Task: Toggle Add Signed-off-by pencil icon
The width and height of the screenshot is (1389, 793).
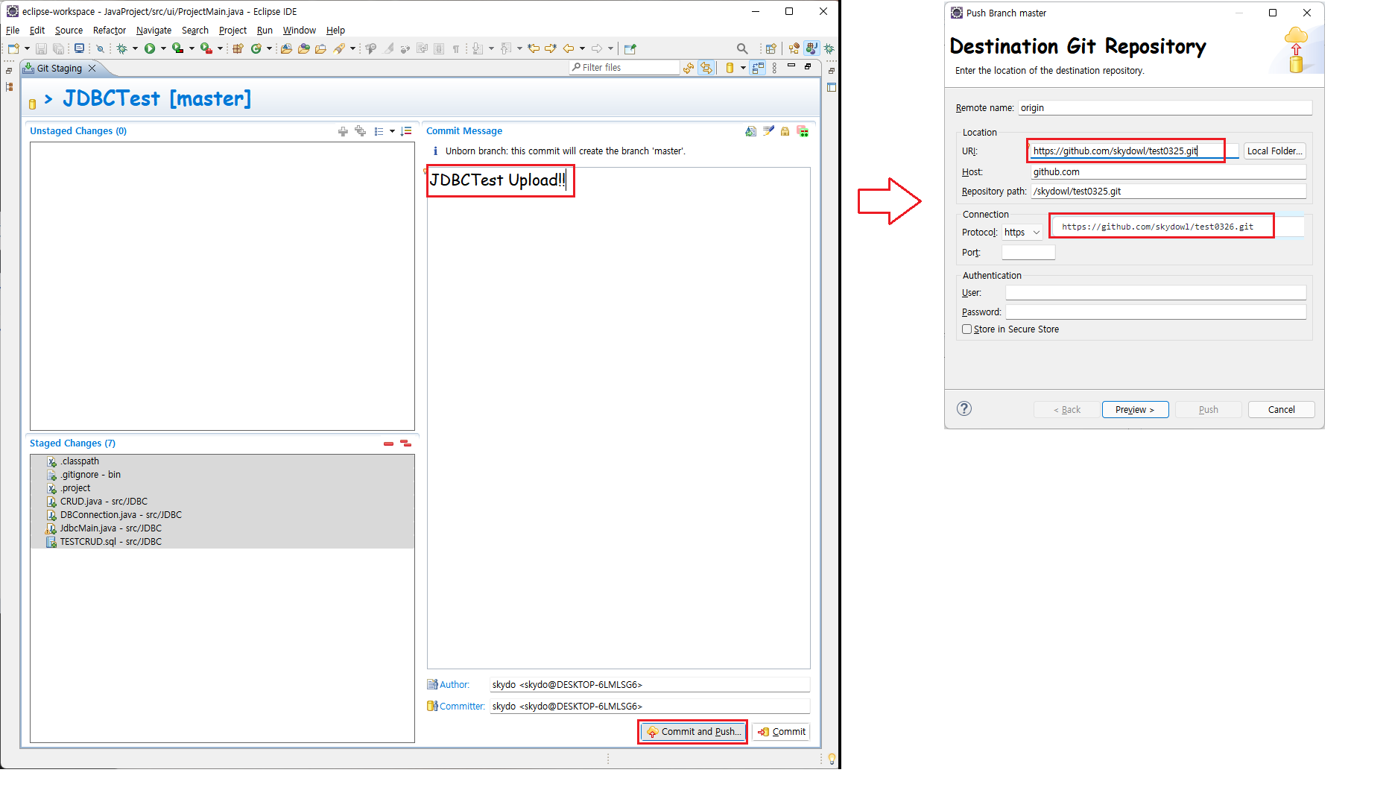Action: click(768, 131)
